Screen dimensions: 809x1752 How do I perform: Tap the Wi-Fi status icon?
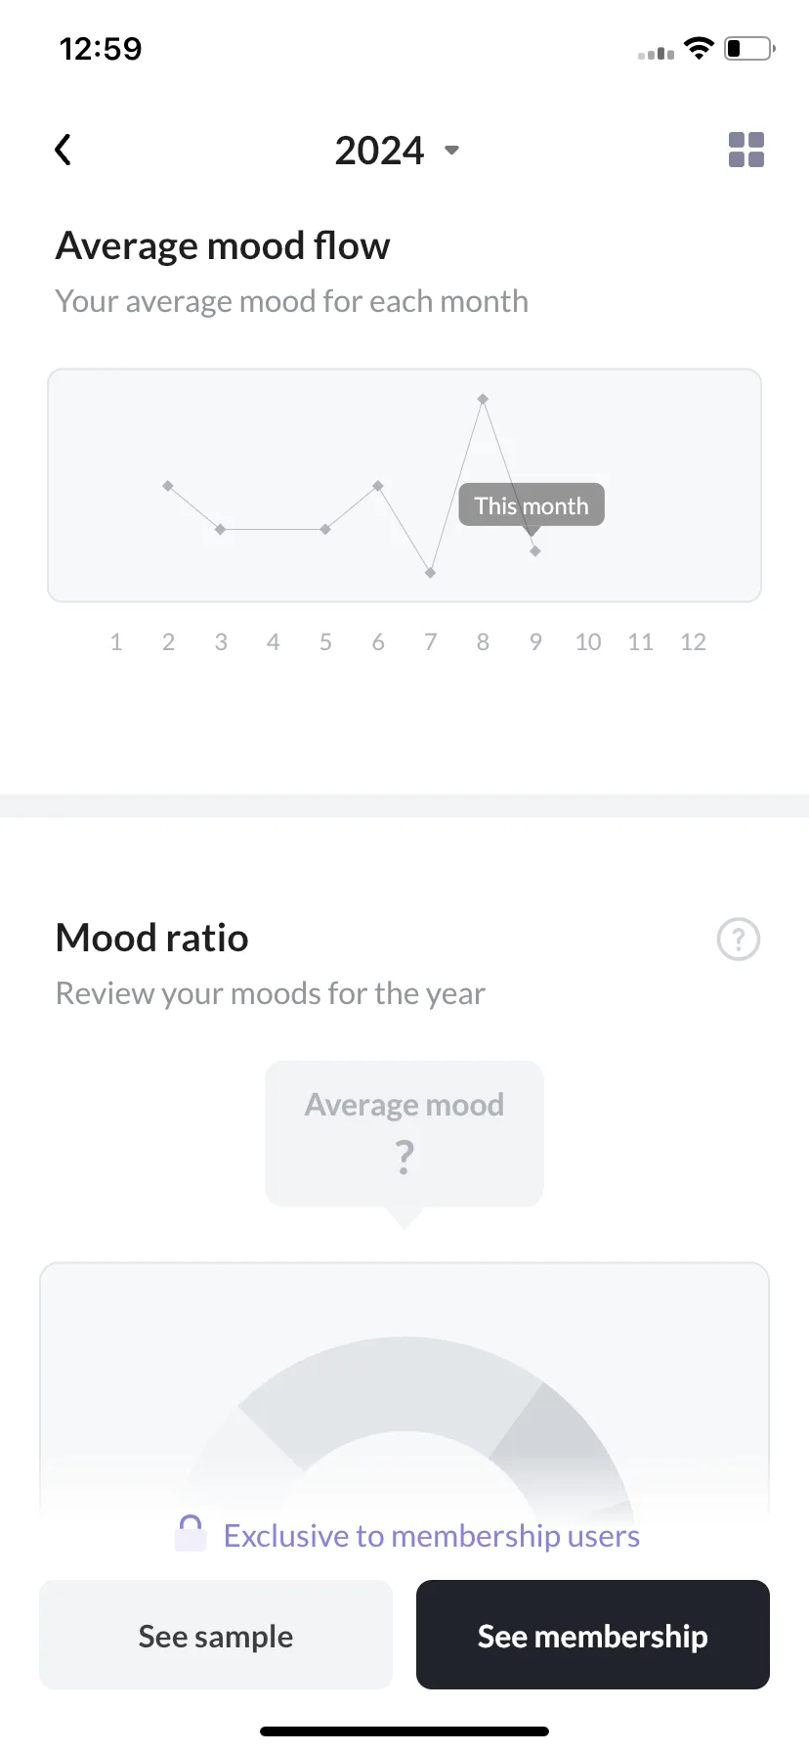click(699, 49)
